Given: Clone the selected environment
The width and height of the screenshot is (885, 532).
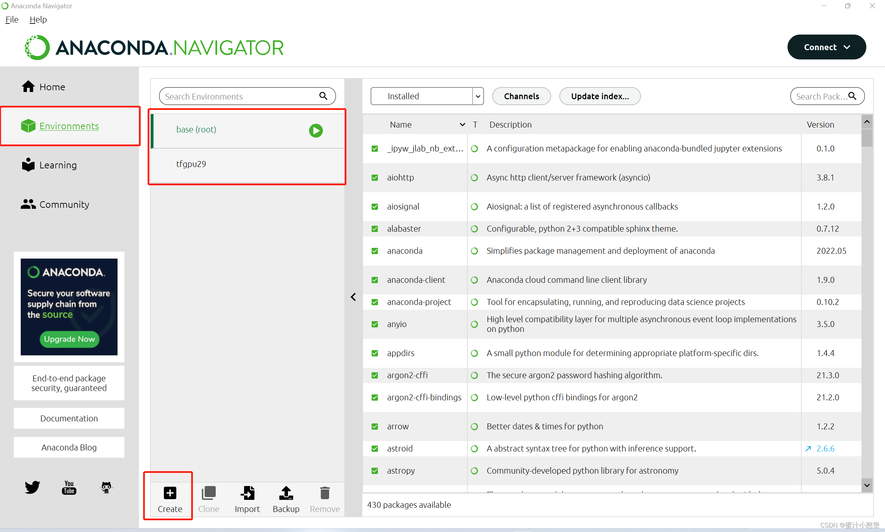Looking at the screenshot, I should click(x=208, y=500).
